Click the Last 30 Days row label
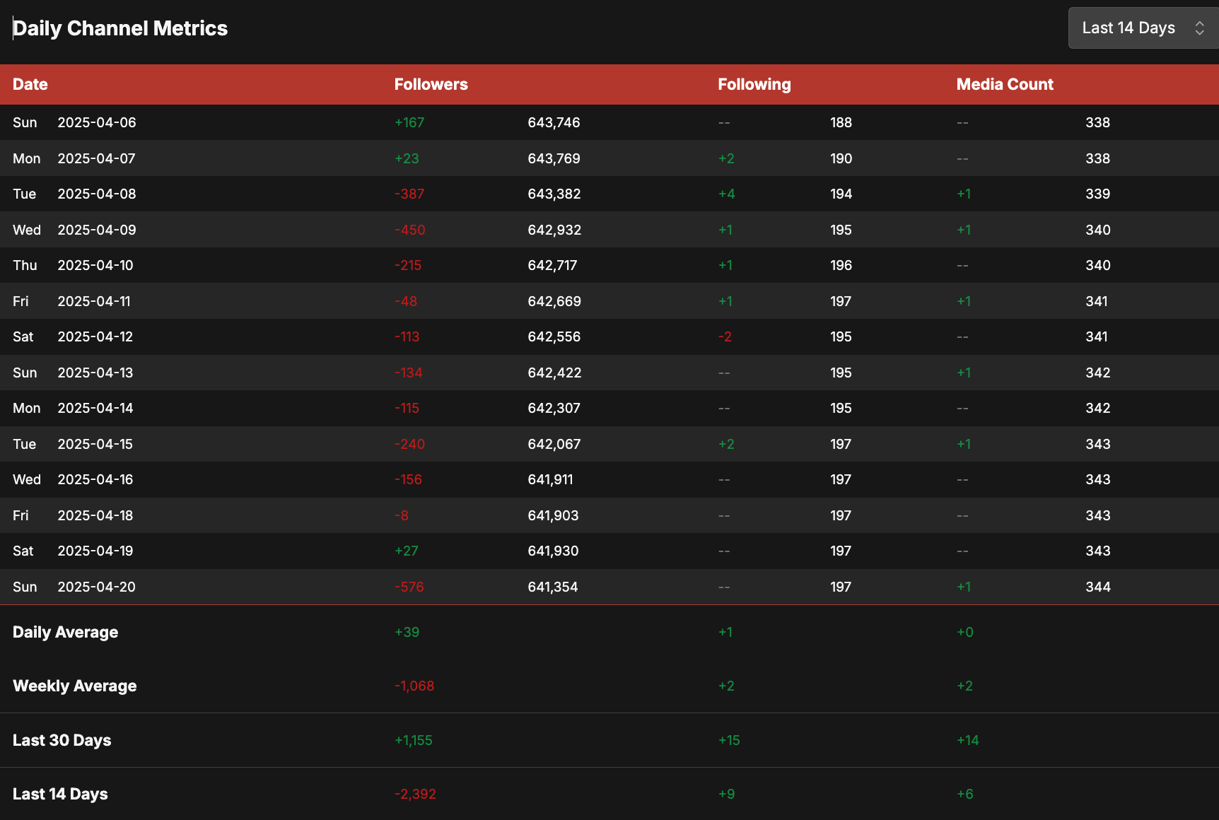Image resolution: width=1219 pixels, height=820 pixels. [62, 740]
